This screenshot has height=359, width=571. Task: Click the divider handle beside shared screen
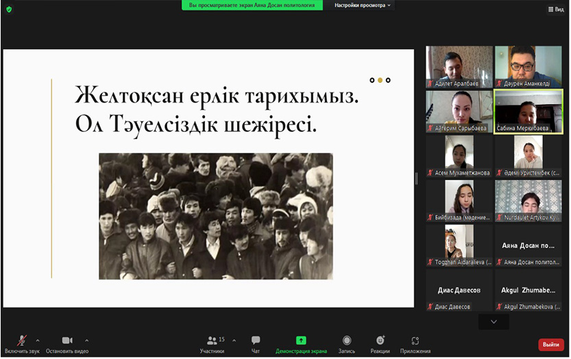pos(417,178)
